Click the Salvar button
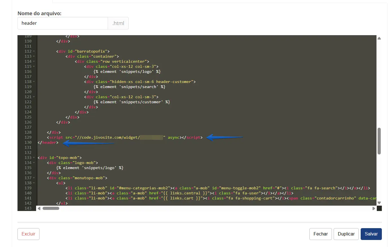The width and height of the screenshot is (392, 247). (x=371, y=234)
